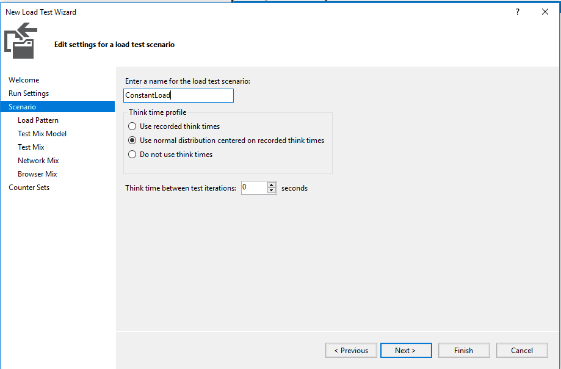The width and height of the screenshot is (561, 369).
Task: Go to the Test Mix Model page
Action: (42, 133)
